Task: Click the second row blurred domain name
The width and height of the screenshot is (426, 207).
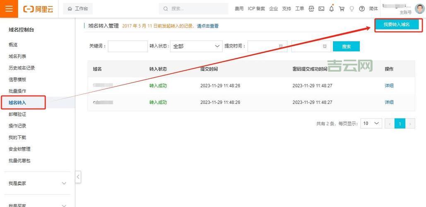Action: (103, 102)
